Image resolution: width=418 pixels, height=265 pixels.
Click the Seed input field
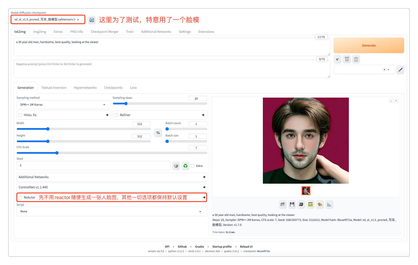point(93,165)
